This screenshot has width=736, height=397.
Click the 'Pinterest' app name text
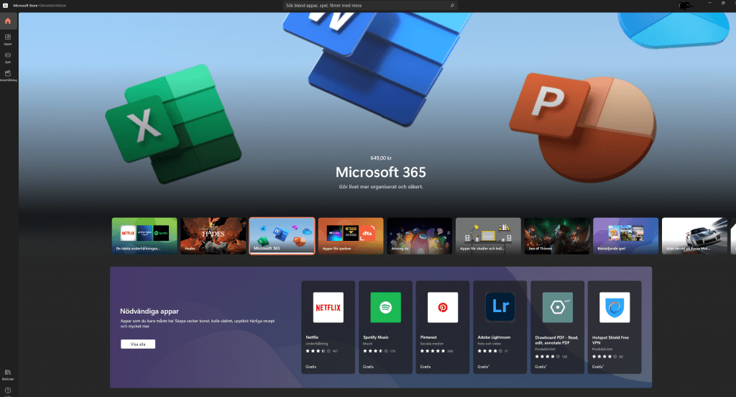click(428, 337)
